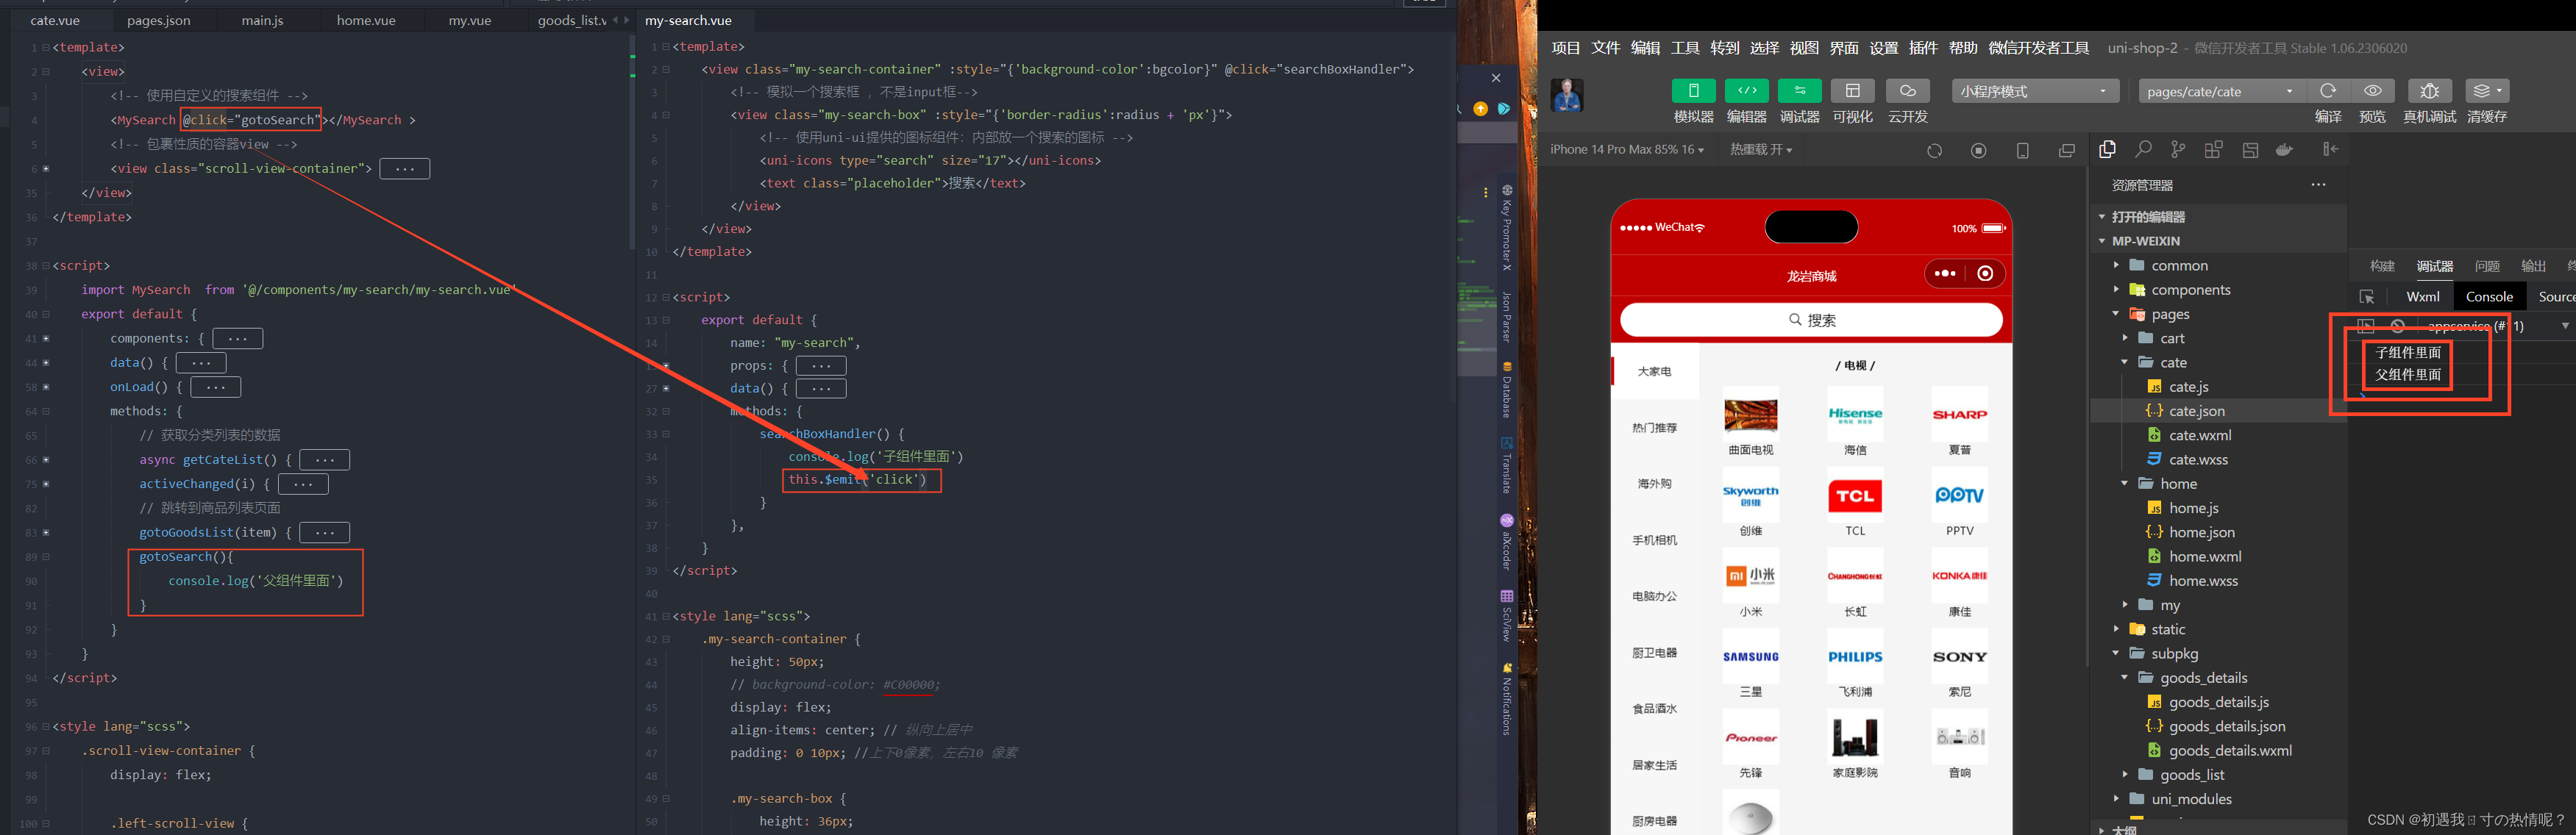The width and height of the screenshot is (2576, 835).
Task: Click the simulator phone device icon
Action: tap(2022, 151)
